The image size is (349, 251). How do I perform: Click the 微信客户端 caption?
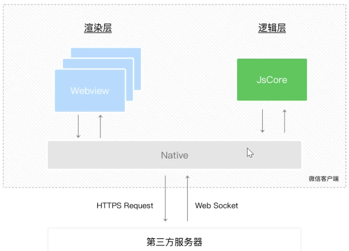(323, 178)
